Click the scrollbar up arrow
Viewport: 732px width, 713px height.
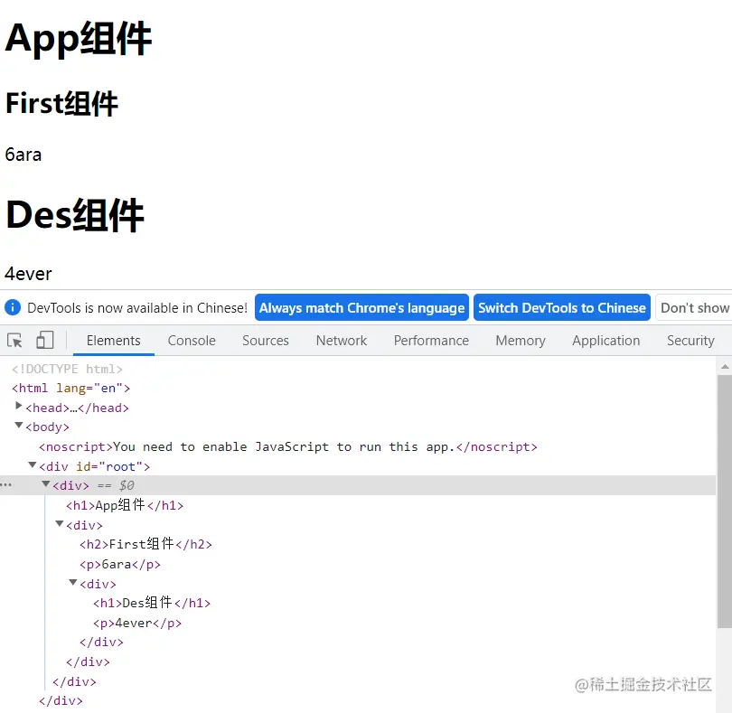725,367
